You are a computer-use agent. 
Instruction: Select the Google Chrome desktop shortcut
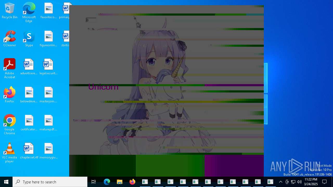(x=10, y=125)
